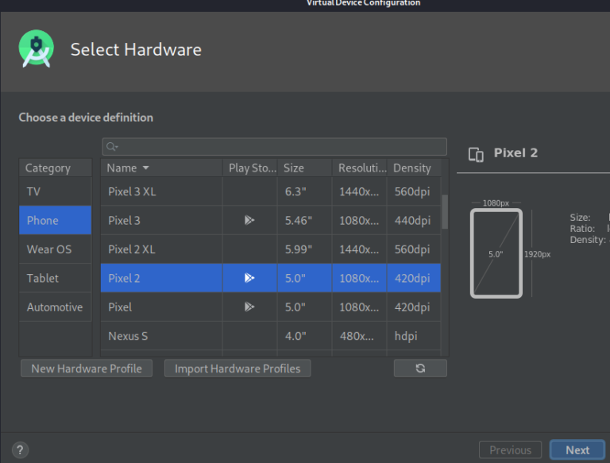Image resolution: width=610 pixels, height=463 pixels.
Task: Click the device table vertical scrollbar
Action: pyautogui.click(x=445, y=212)
